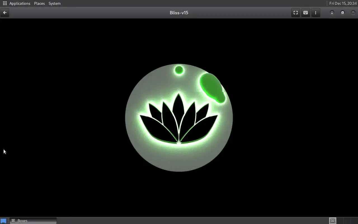Viewport: 358px width, 224px height.
Task: Open the System menu
Action: point(55,3)
